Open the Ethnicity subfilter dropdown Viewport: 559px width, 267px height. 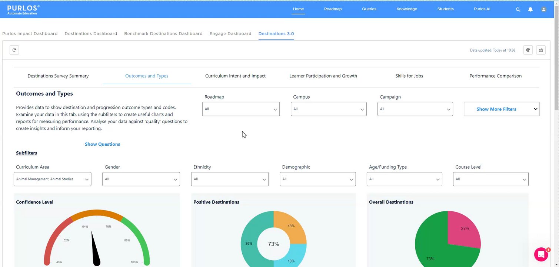(230, 179)
